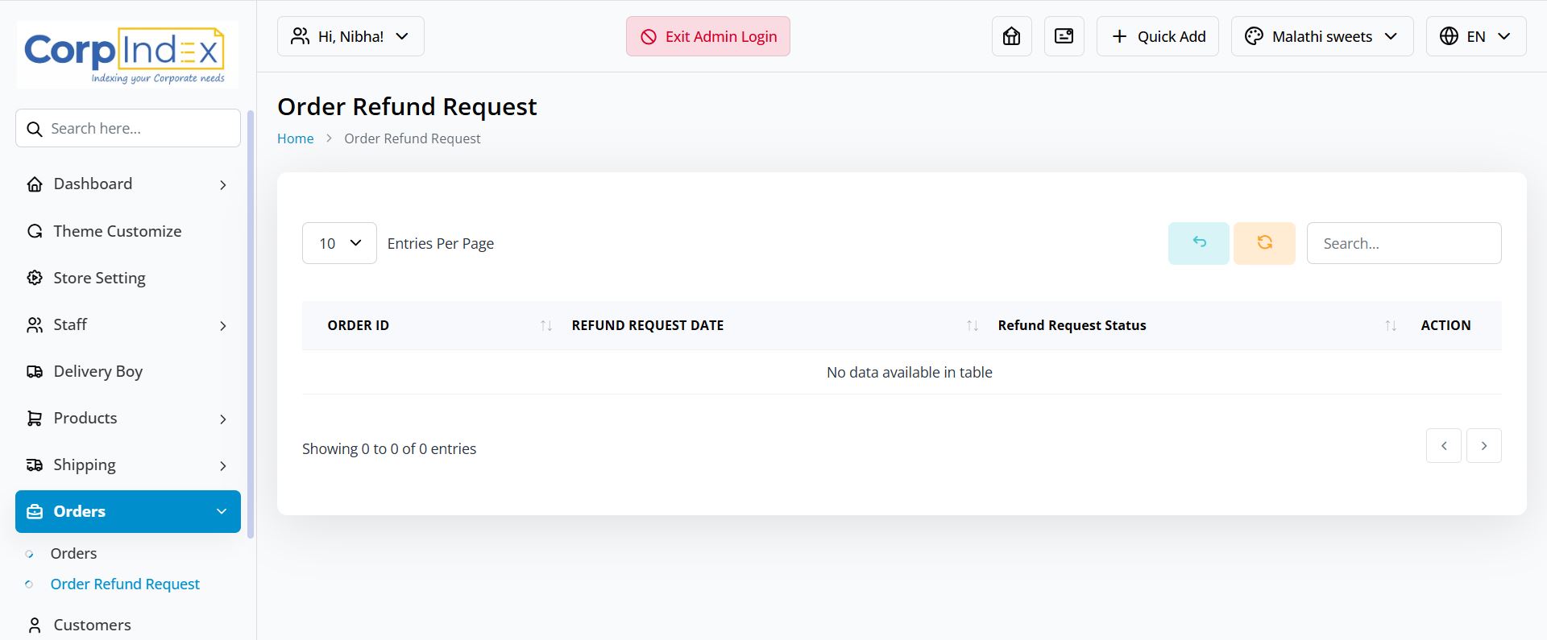
Task: Select Delivery Boy menu item
Action: click(x=97, y=371)
